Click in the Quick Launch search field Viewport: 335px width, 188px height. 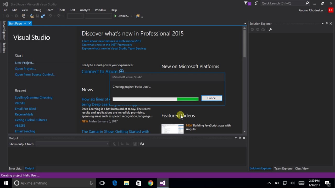click(x=283, y=3)
